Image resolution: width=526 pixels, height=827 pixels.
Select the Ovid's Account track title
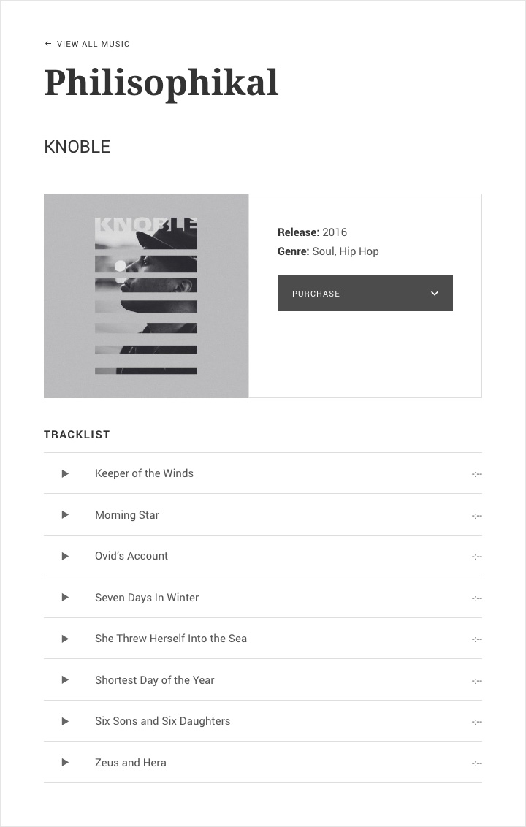131,556
